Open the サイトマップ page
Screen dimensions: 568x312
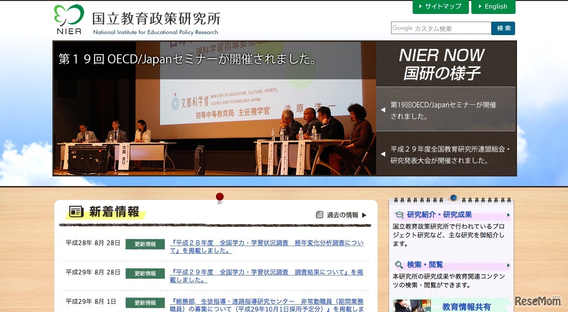440,7
